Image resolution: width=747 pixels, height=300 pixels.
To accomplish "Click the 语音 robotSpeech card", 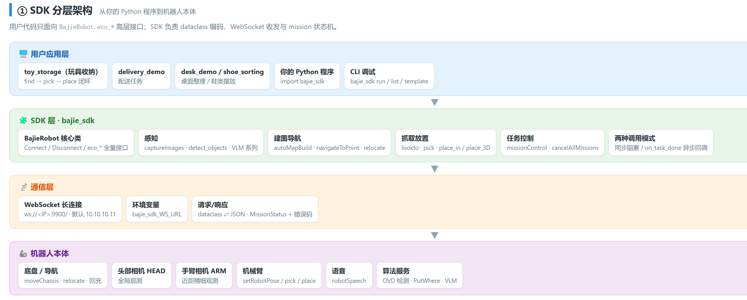I will (349, 275).
